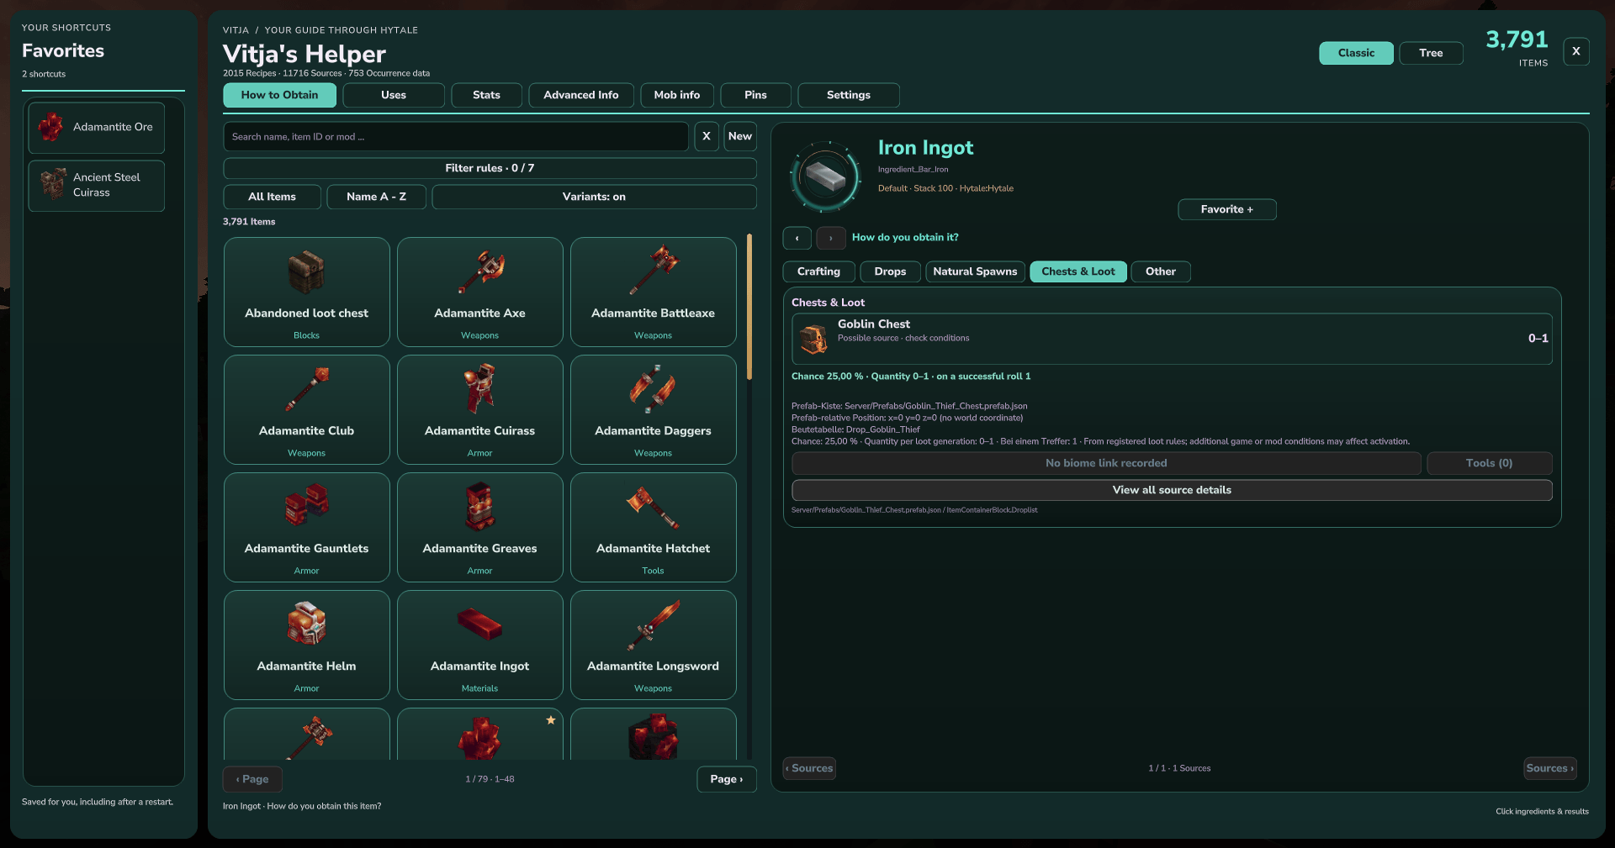Open the All Items category filter
Image resolution: width=1615 pixels, height=848 pixels.
[x=272, y=197]
